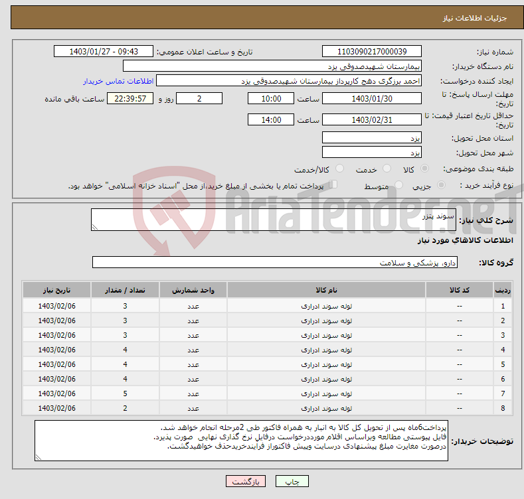Screen dimensions: 524x499
Task: Click لوله سوند ادراری in row 3
Action: point(327,335)
